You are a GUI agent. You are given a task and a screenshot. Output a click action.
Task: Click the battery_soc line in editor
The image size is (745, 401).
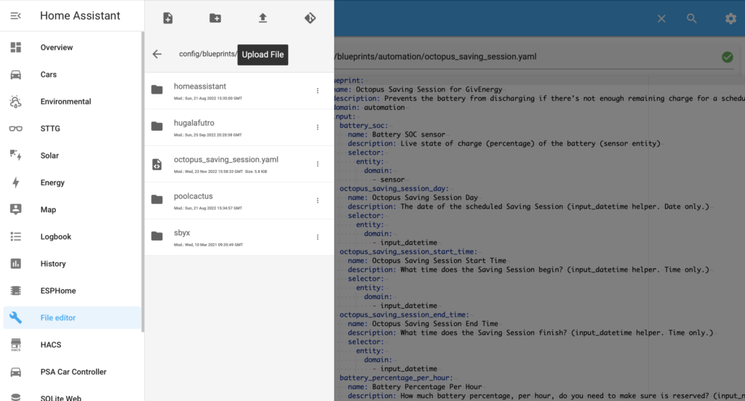[x=364, y=125]
